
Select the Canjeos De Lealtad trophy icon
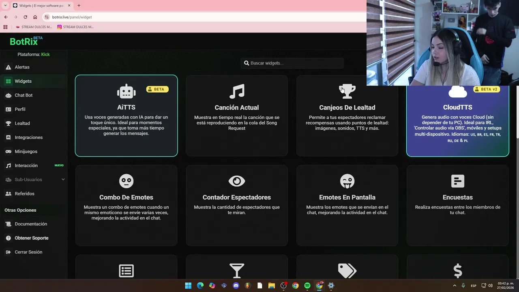[347, 92]
